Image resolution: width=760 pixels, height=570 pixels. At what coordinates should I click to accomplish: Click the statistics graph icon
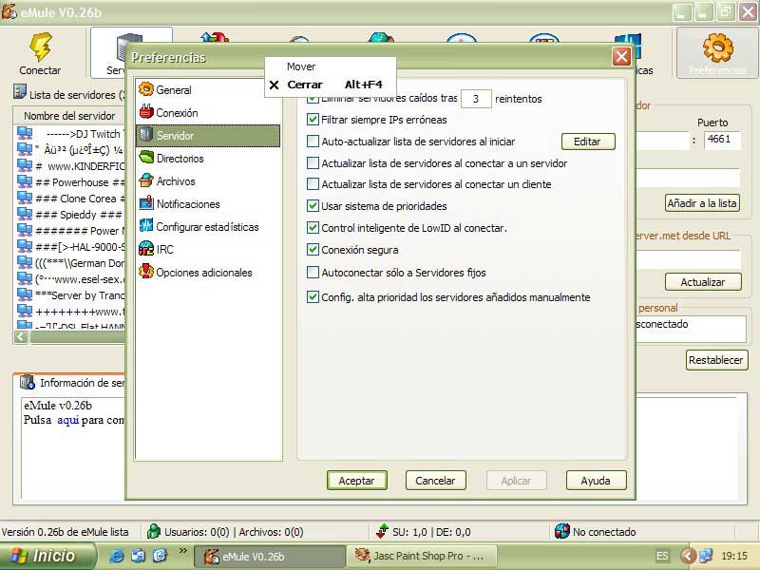146,225
